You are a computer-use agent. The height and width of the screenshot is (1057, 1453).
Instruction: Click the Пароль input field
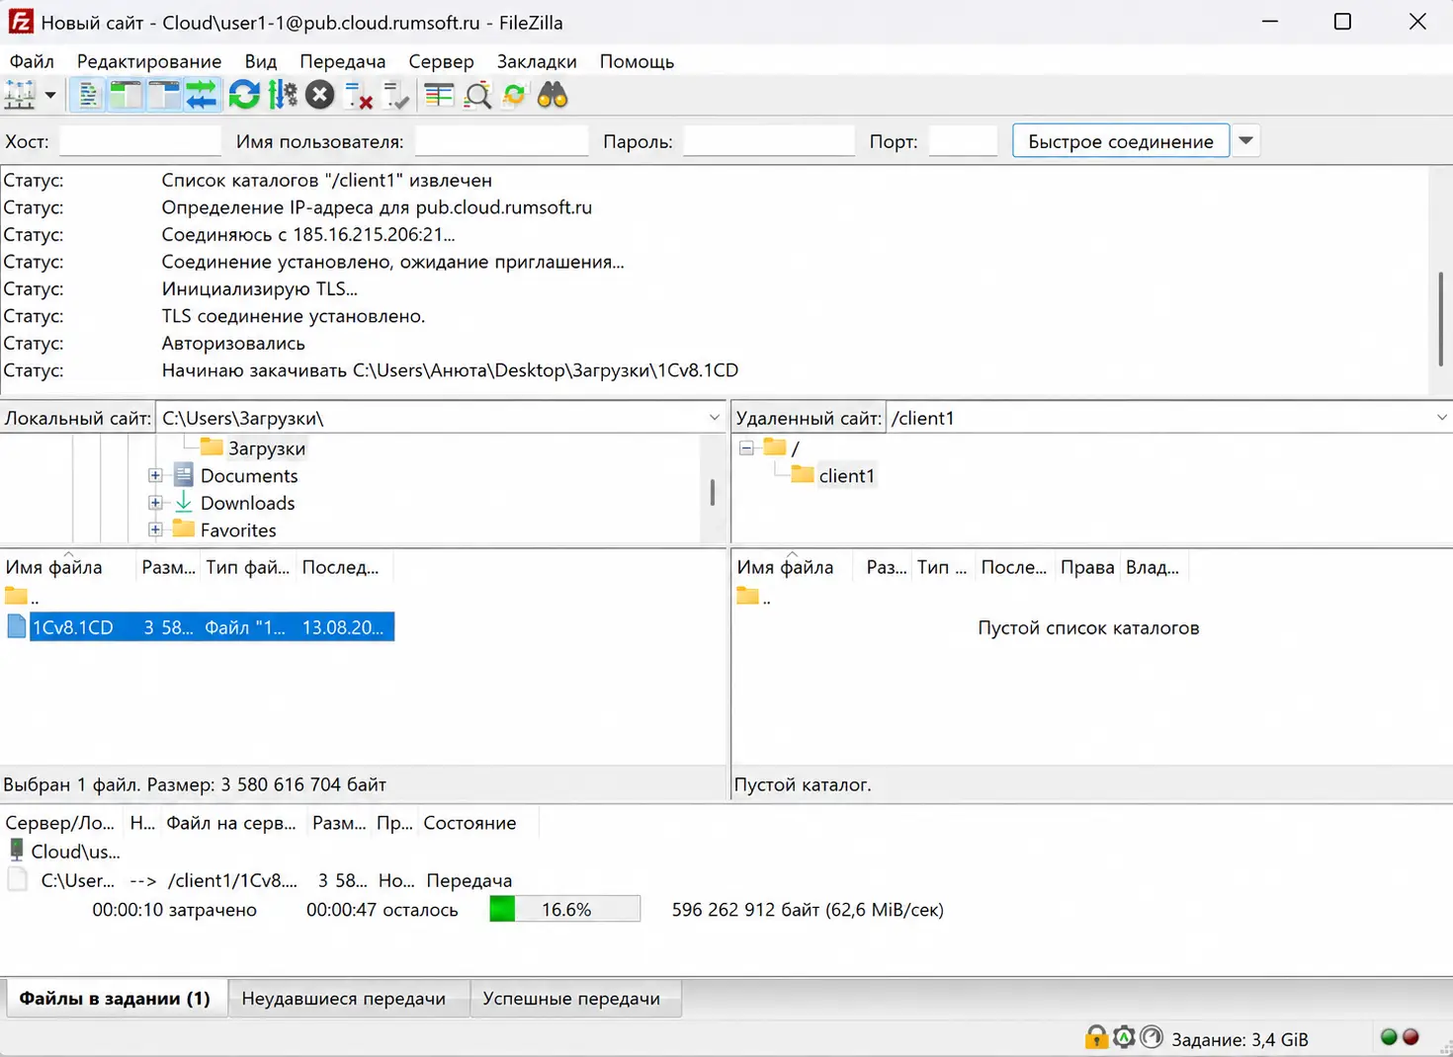click(x=768, y=141)
